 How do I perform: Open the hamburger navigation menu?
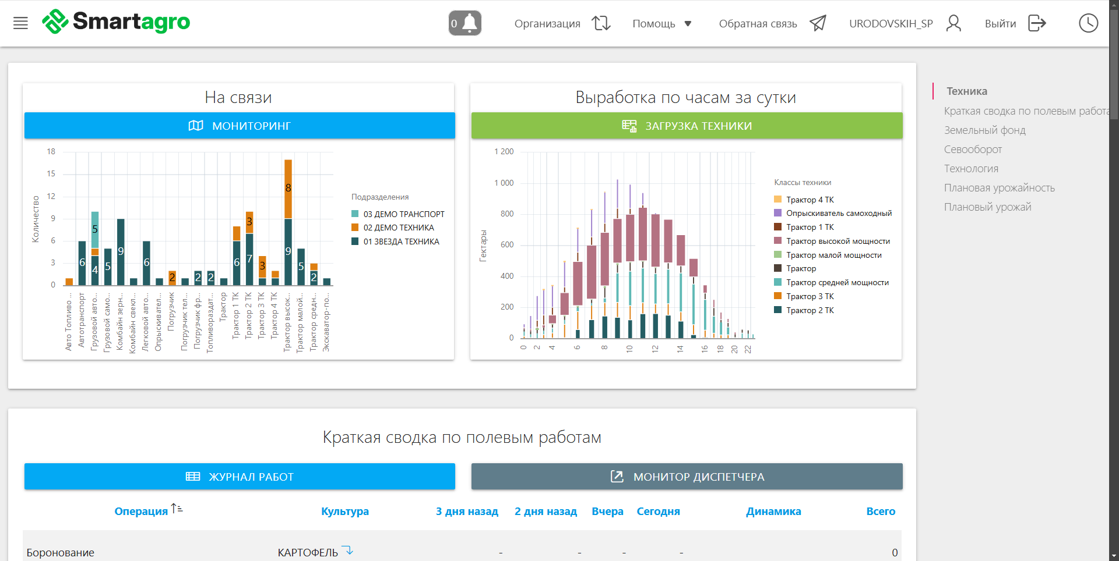point(20,23)
